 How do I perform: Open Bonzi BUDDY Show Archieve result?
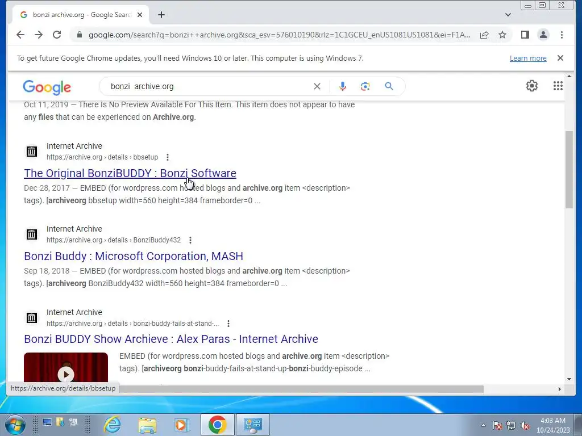tap(171, 339)
